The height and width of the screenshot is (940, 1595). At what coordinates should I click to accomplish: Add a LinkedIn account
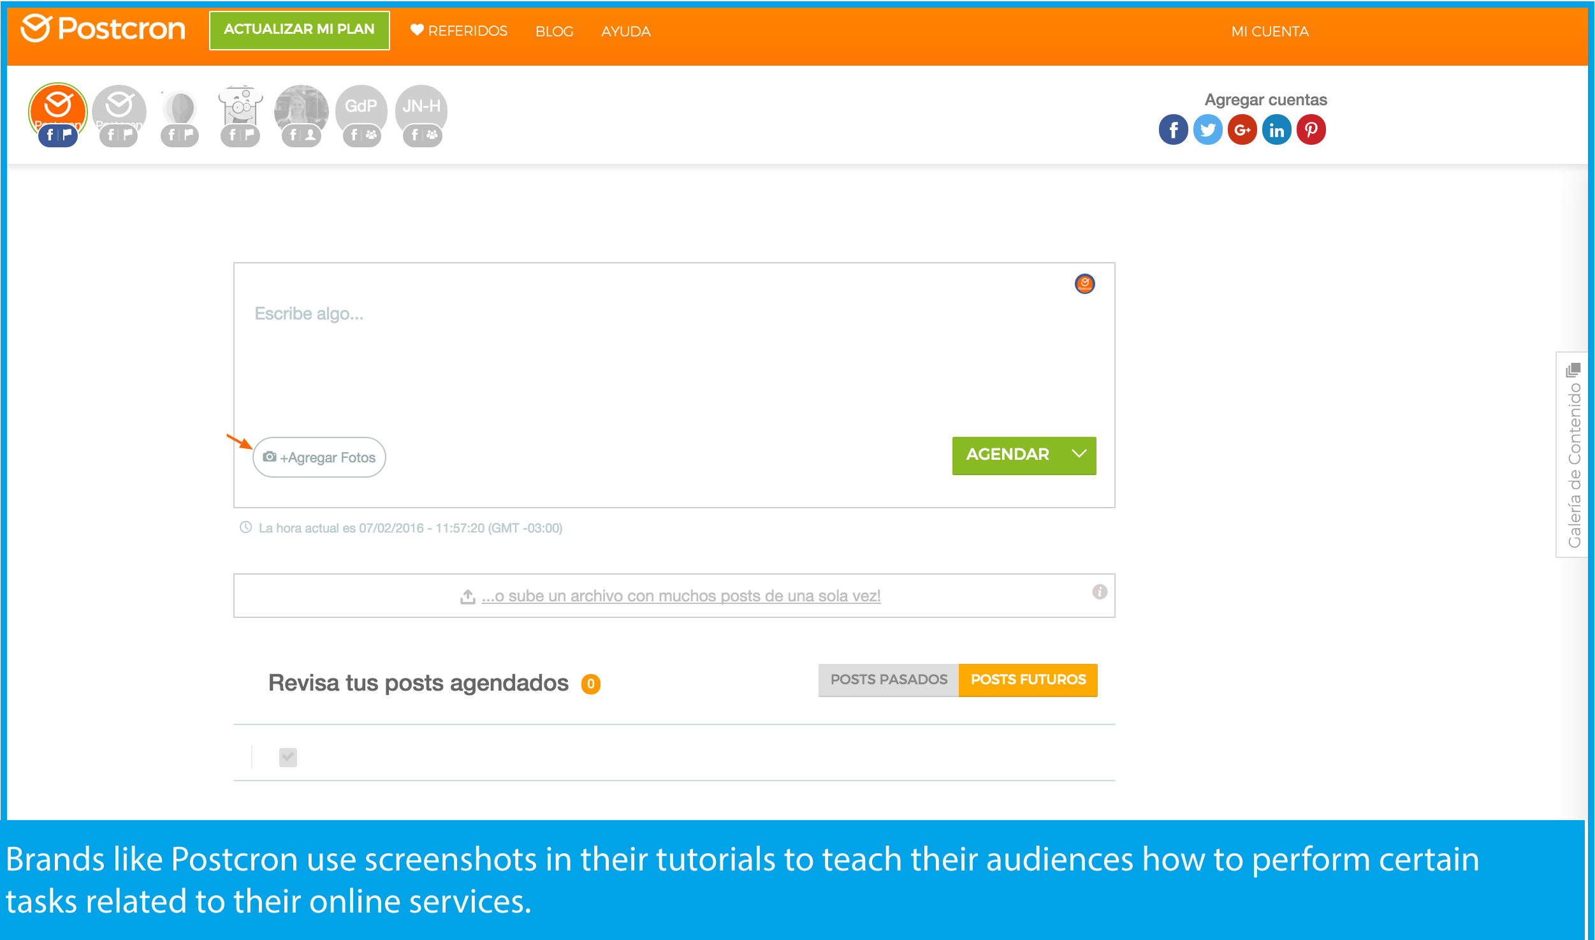pyautogui.click(x=1276, y=130)
